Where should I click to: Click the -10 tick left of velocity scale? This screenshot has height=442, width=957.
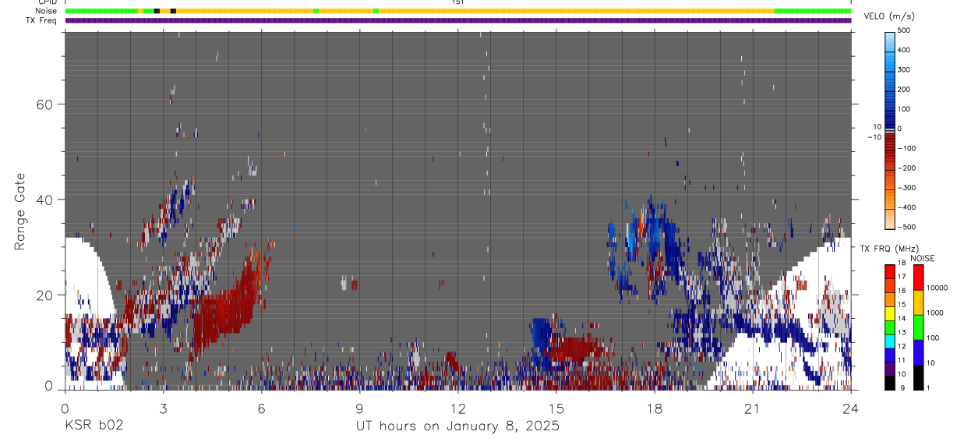(875, 136)
